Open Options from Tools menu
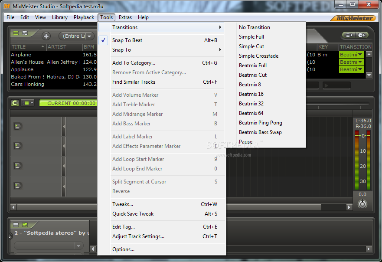382x262 pixels. (161, 249)
